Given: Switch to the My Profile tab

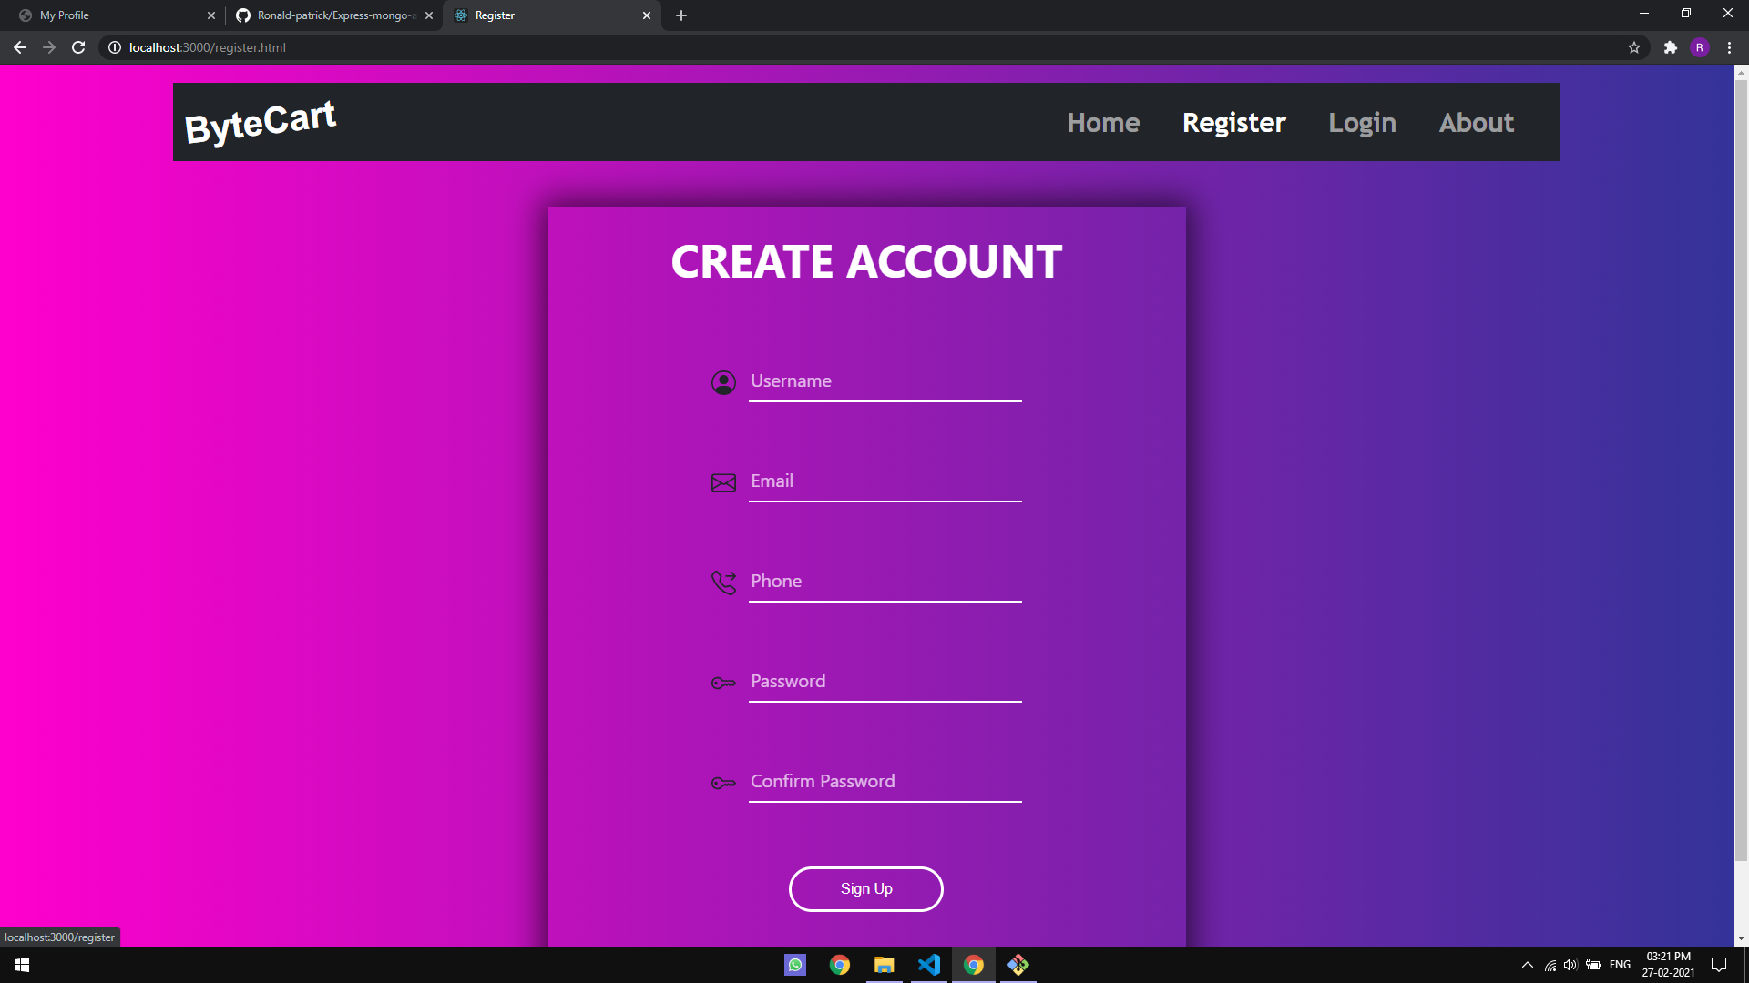Looking at the screenshot, I should tap(109, 15).
